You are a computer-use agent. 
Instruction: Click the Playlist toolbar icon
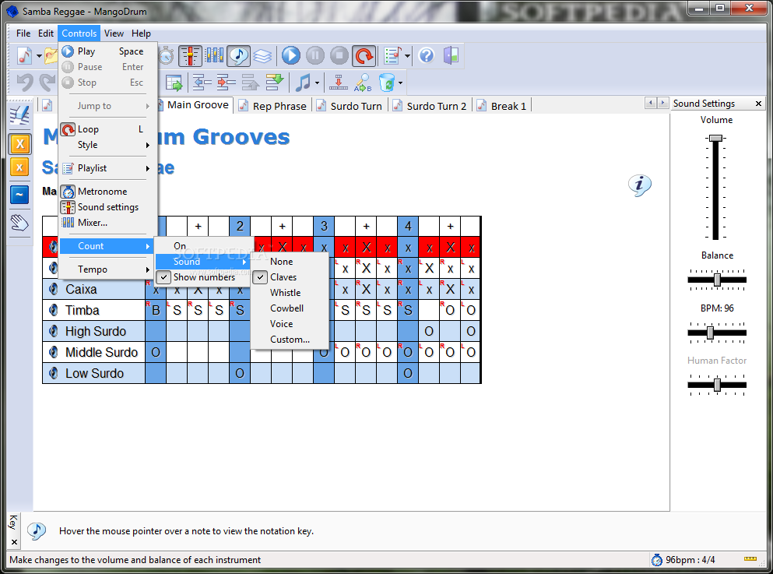point(392,56)
